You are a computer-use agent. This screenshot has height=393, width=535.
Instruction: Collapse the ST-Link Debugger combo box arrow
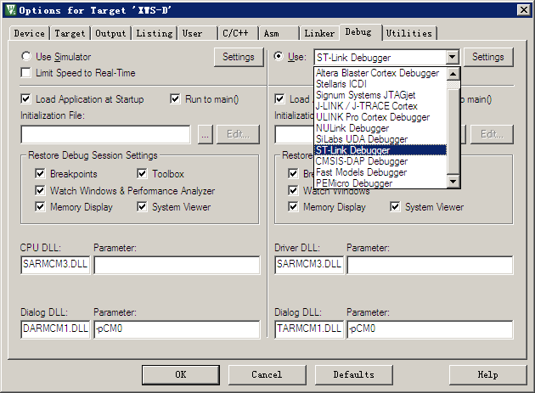452,57
